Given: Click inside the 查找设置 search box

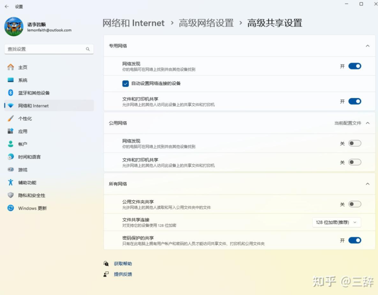Looking at the screenshot, I should coord(45,49).
